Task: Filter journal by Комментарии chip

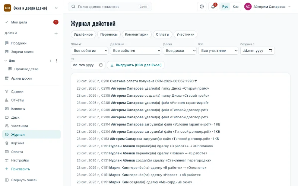Action: [x=137, y=34]
